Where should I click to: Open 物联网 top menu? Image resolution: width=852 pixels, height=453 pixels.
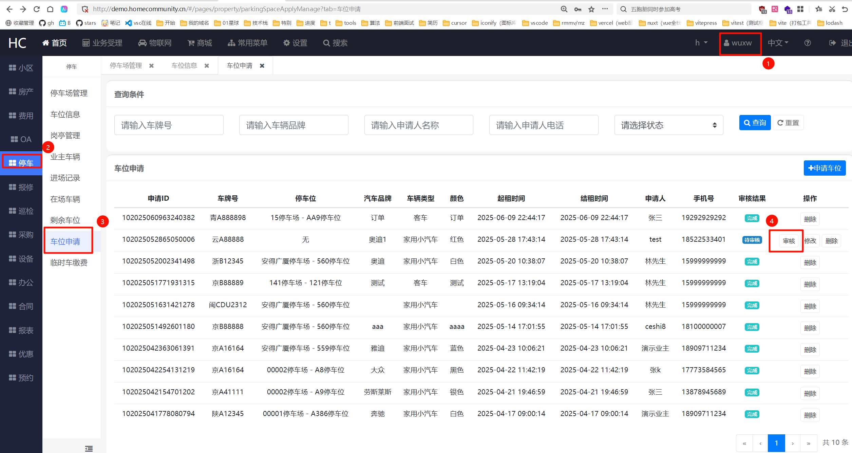(155, 43)
